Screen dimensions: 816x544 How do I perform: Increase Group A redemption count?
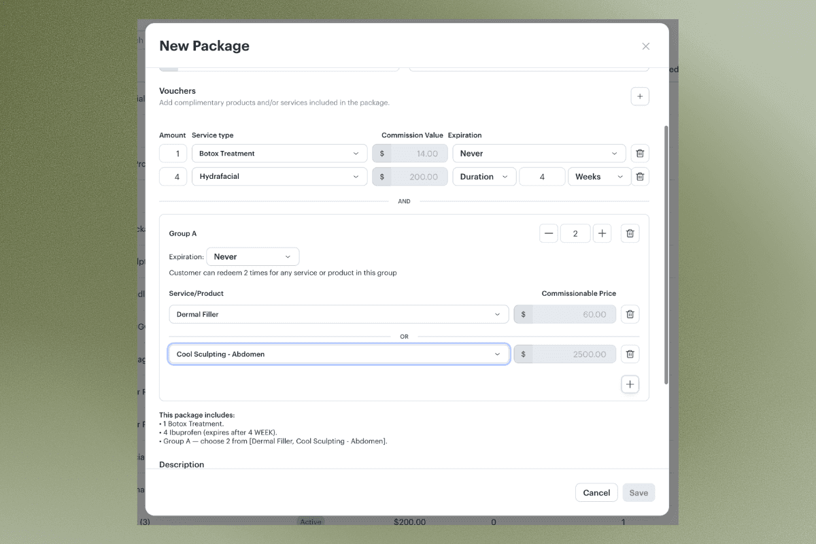(x=602, y=234)
